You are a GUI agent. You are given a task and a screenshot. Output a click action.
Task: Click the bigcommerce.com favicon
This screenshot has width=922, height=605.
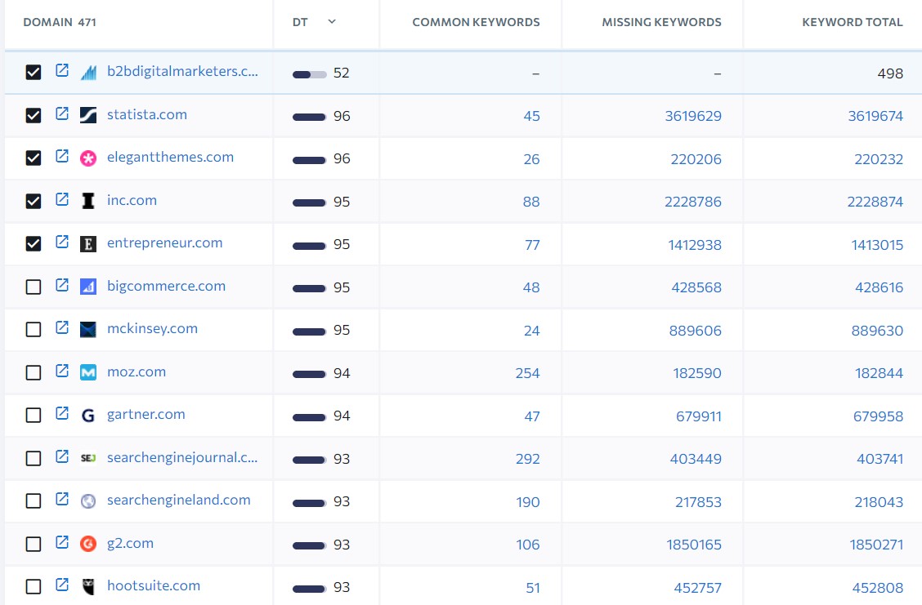coord(88,287)
